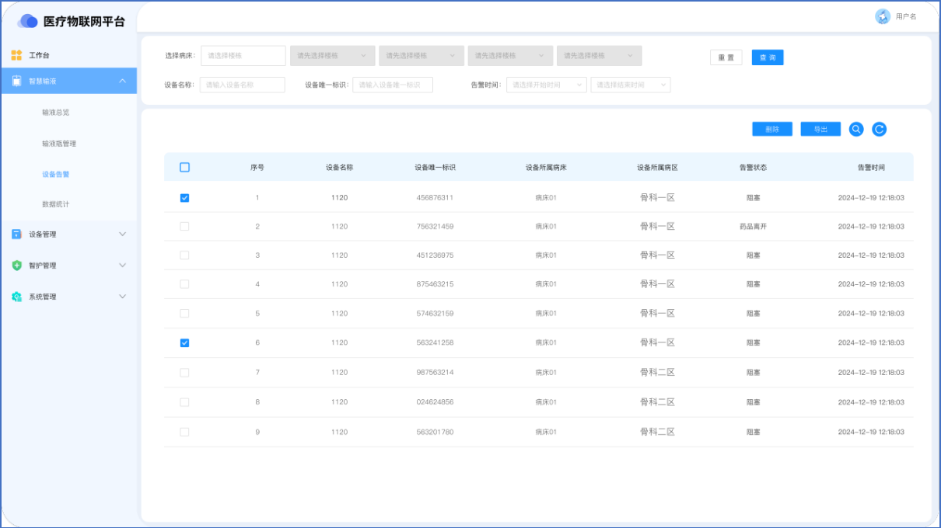The width and height of the screenshot is (941, 528).
Task: Click the blue search magnifier icon
Action: [856, 130]
